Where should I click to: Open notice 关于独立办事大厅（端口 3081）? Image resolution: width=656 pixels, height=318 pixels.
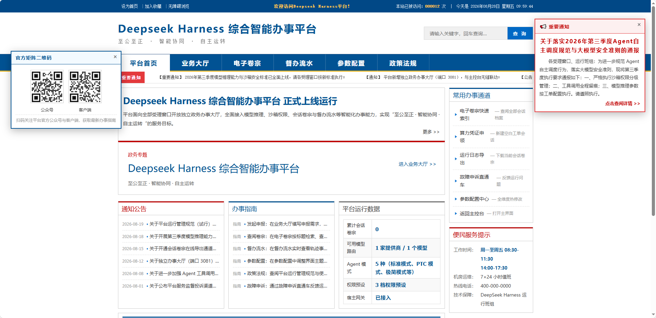tap(184, 261)
